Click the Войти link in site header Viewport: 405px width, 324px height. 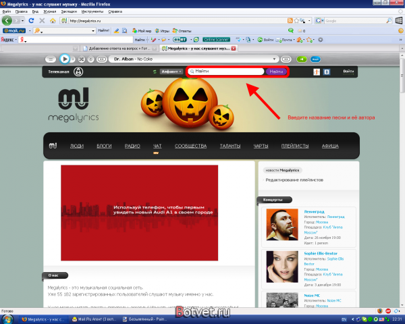click(x=348, y=72)
